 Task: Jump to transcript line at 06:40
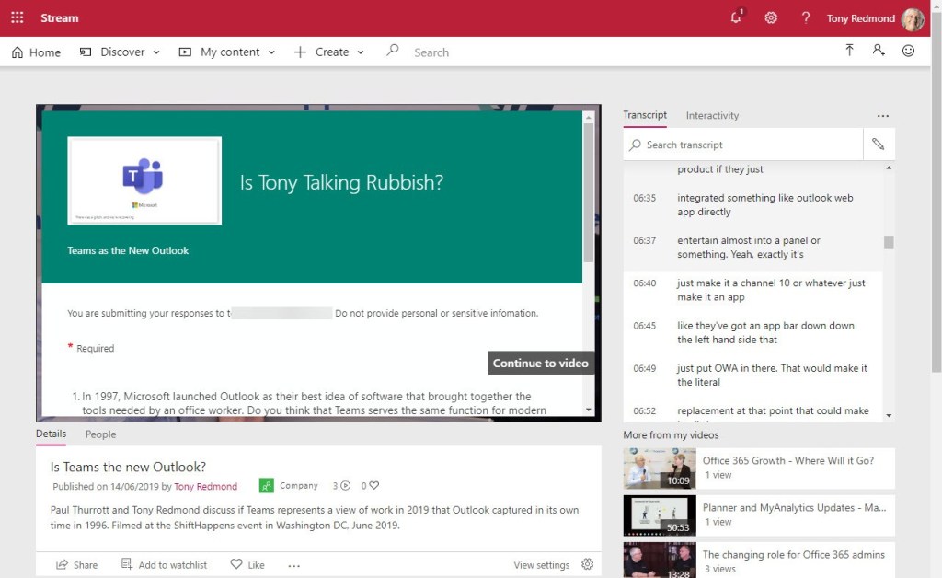coord(752,290)
